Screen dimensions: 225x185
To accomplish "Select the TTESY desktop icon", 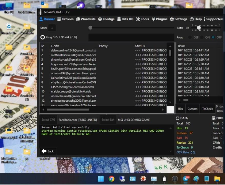I will pos(9,113).
